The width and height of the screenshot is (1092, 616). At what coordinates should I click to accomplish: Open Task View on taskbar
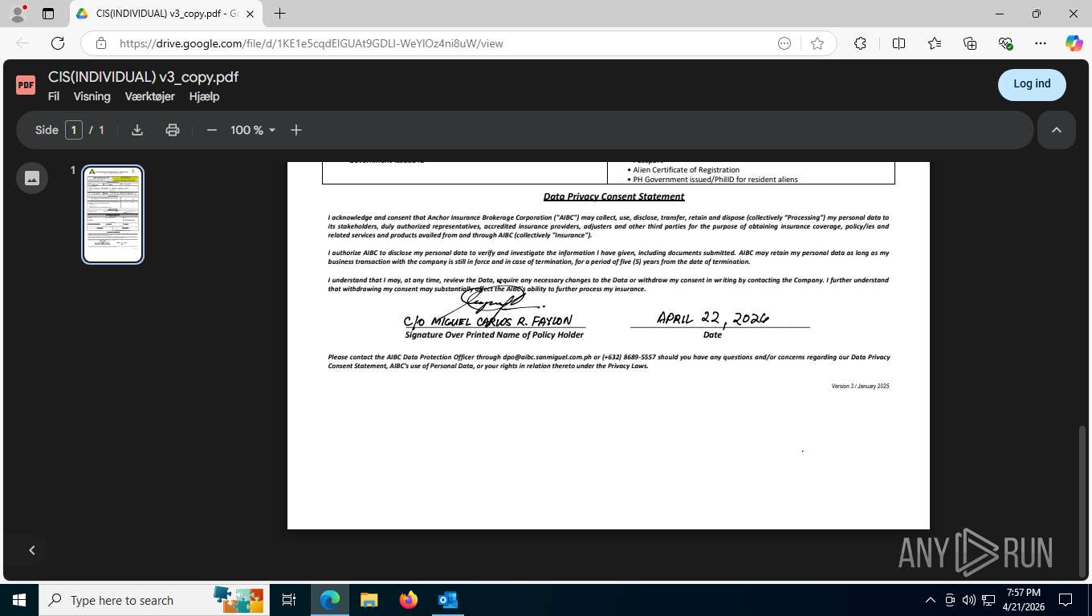[x=289, y=600]
